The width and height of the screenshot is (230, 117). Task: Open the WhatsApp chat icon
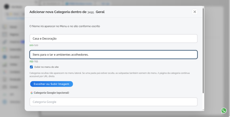[224, 111]
